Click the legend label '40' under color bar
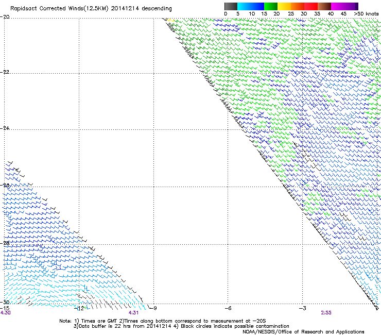The height and width of the screenshot is (335, 381). point(331,14)
